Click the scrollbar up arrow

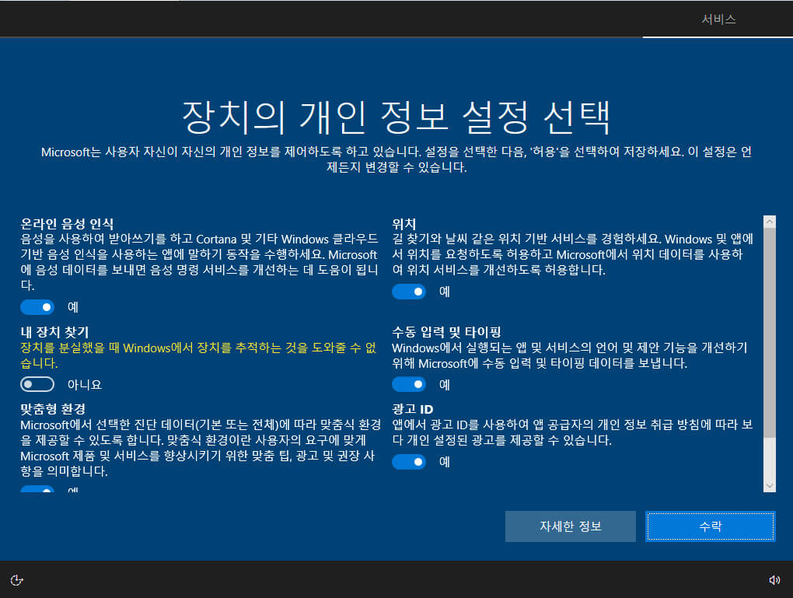point(769,222)
